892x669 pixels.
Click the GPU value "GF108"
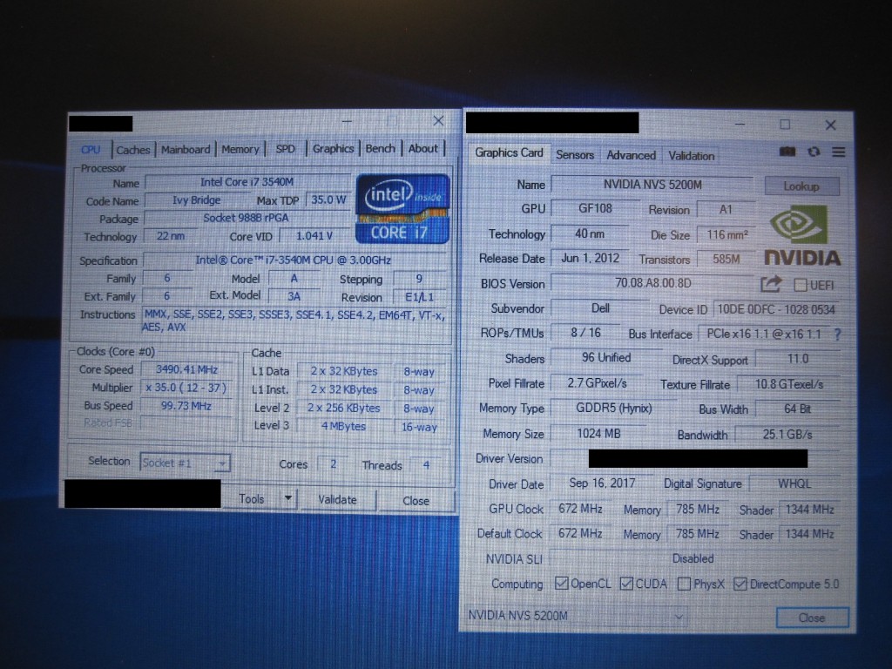coord(595,208)
